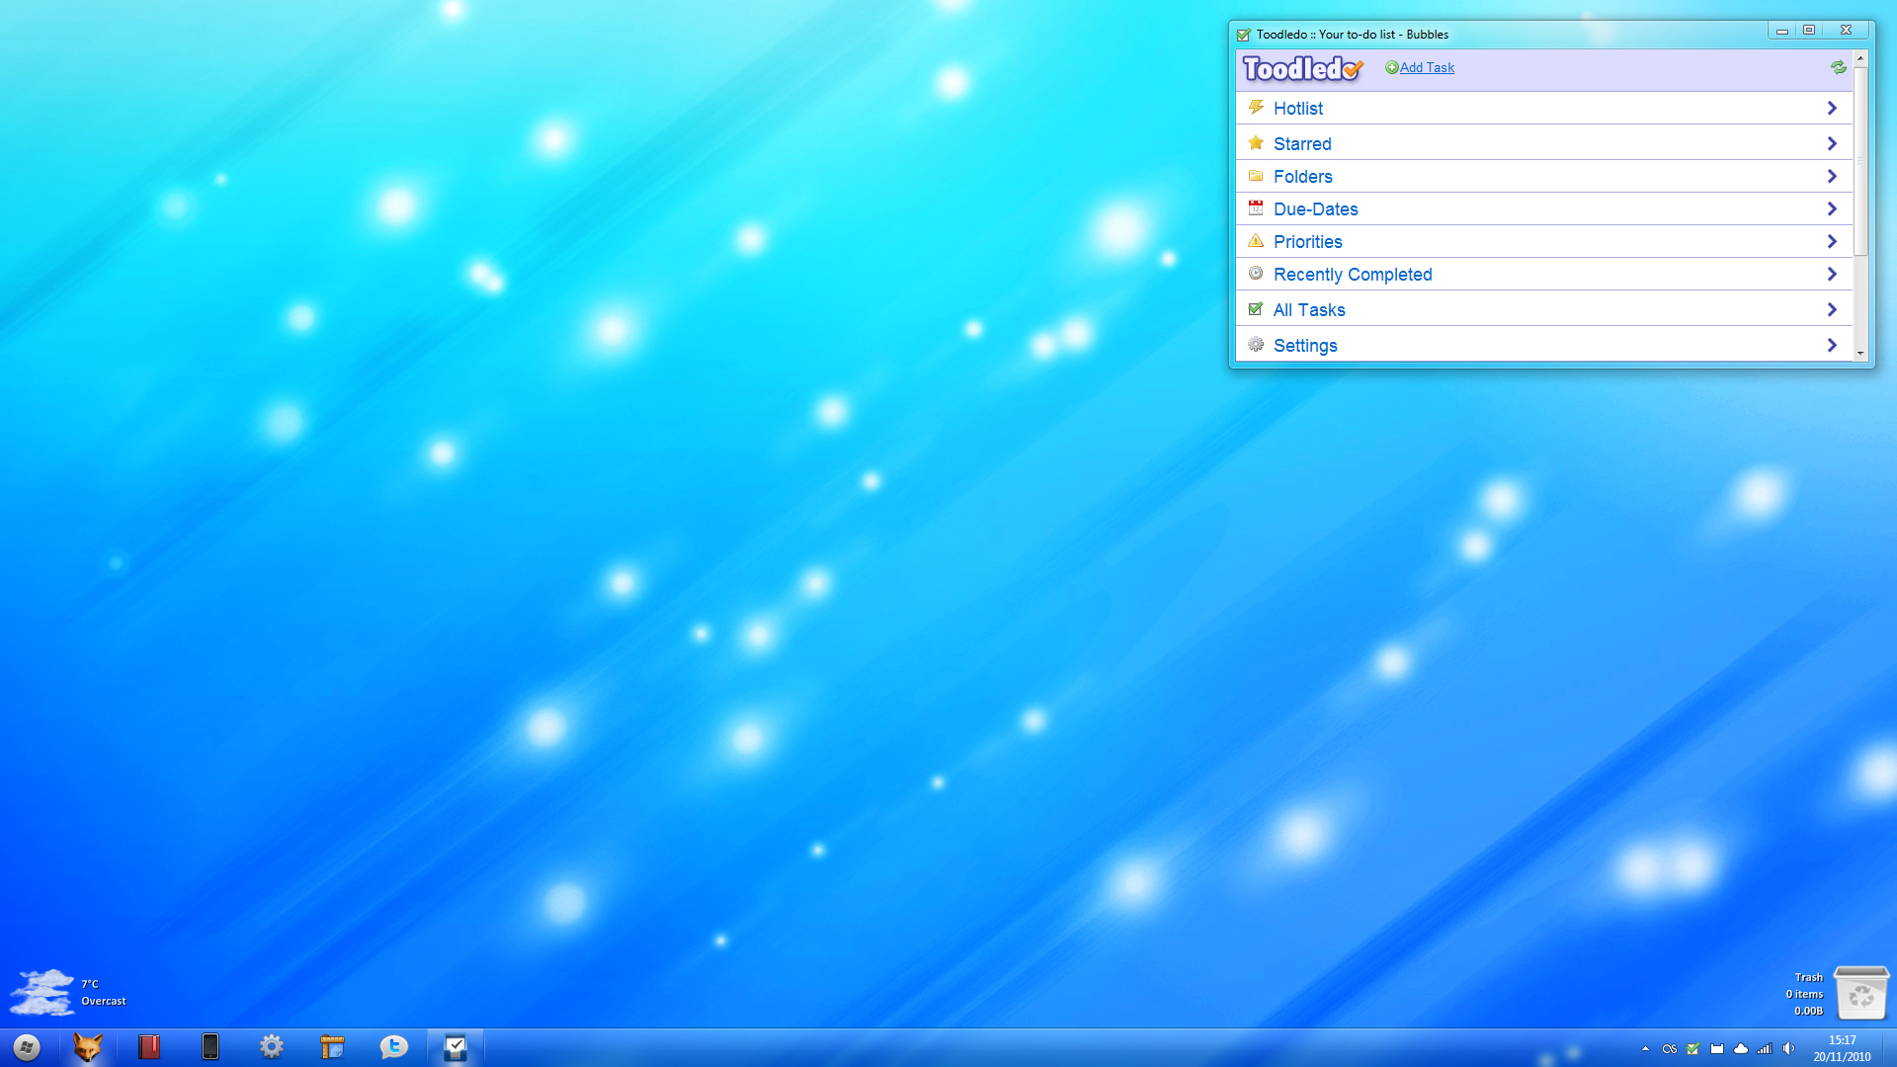Expand the Recently Completed row chevron
1897x1067 pixels.
click(x=1832, y=274)
